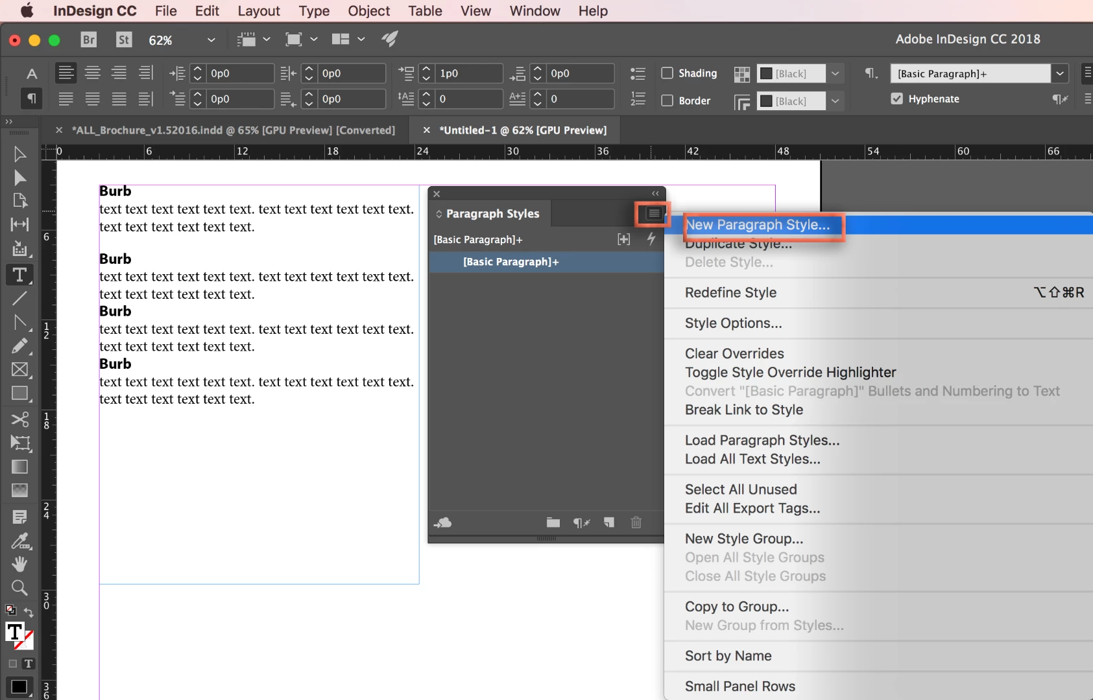
Task: Open the Border color [Black] dropdown
Action: coord(835,100)
